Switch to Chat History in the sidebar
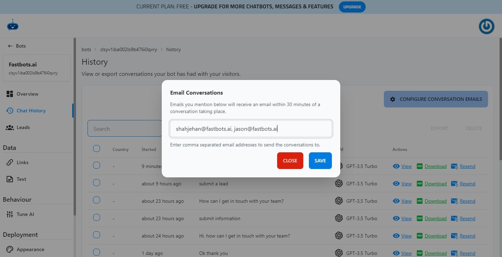 point(31,110)
